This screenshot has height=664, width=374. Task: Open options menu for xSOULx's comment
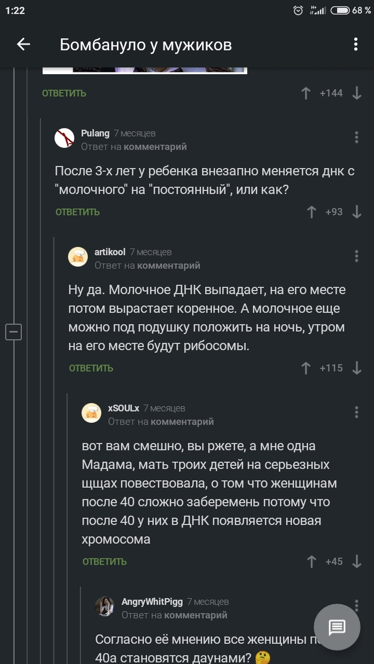tap(356, 412)
